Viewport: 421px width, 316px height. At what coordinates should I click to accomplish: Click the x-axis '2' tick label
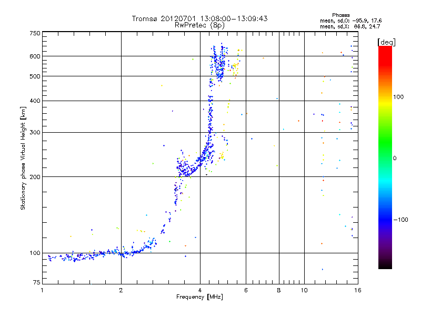(x=121, y=290)
